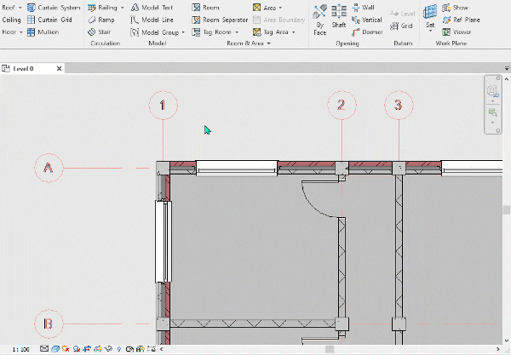Choose the Shaft opening tool
511x355 pixels.
[x=339, y=16]
